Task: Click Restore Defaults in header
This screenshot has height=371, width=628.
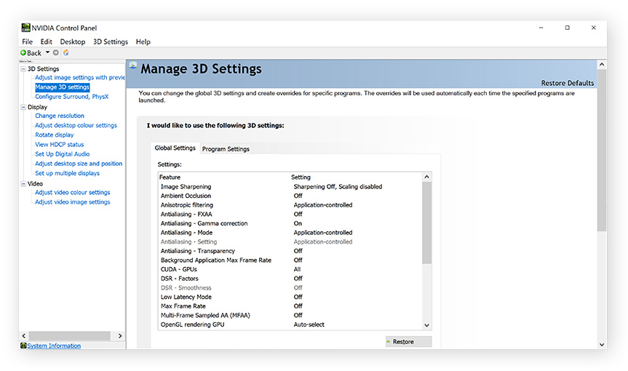Action: point(567,83)
